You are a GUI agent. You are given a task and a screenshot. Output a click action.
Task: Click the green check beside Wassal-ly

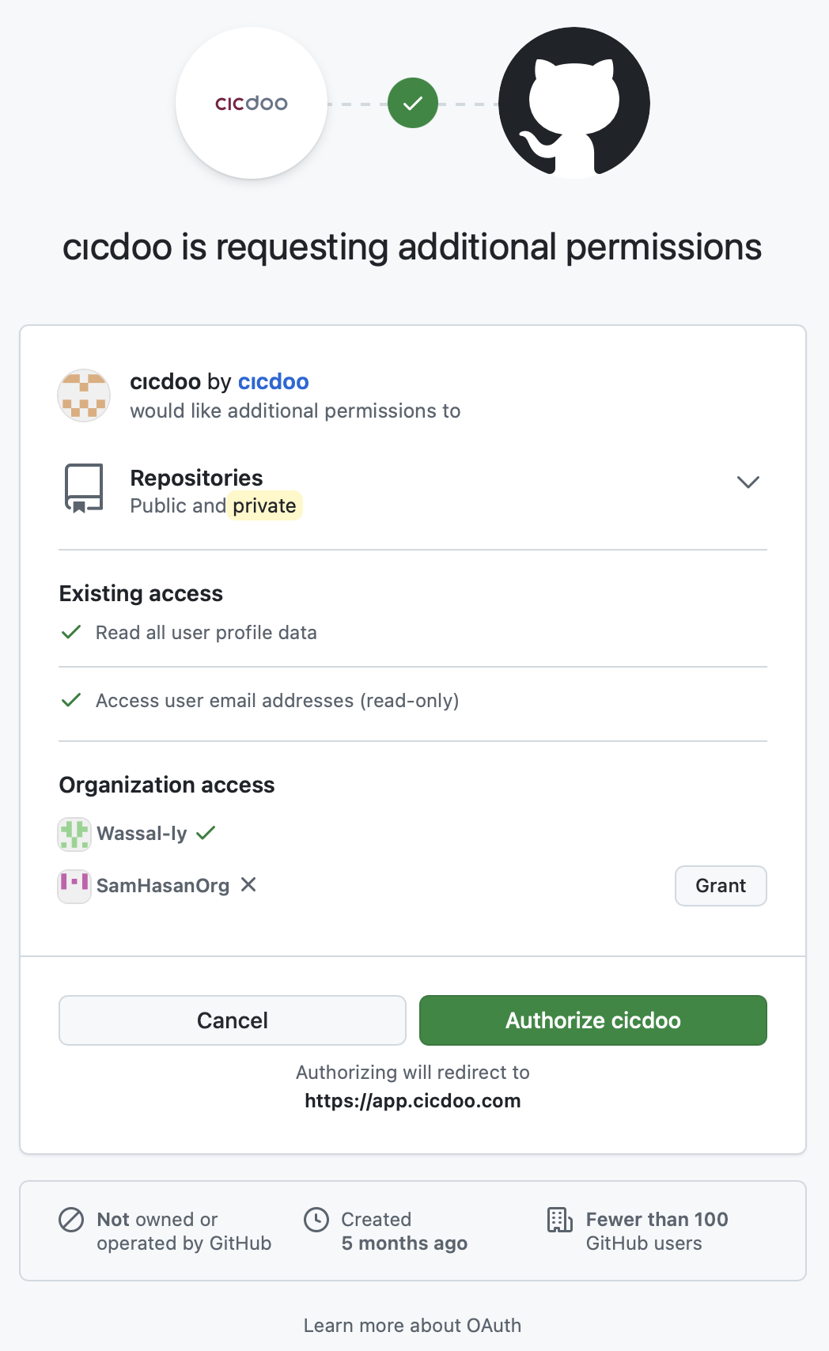[206, 833]
